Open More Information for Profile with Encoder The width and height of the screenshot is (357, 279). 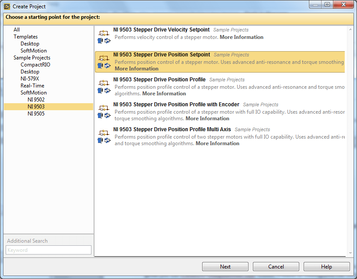(207, 119)
